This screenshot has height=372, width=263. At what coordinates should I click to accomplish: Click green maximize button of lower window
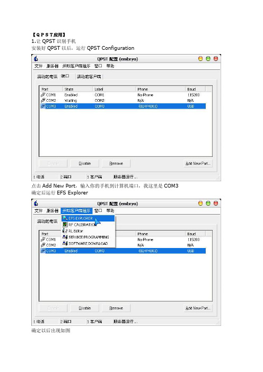[x=208, y=203]
